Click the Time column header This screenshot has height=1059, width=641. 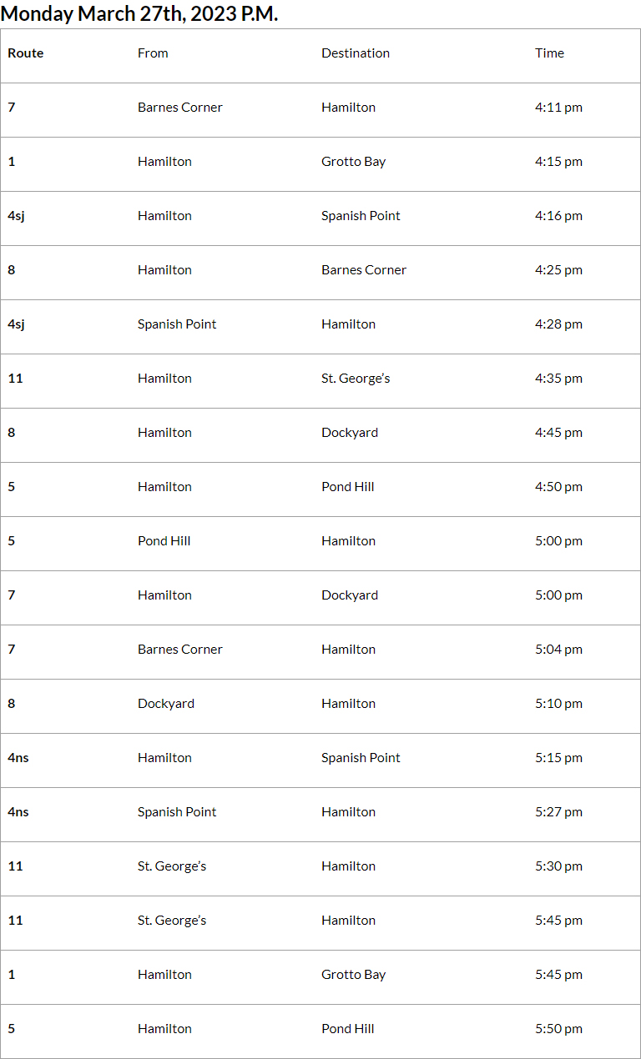tap(549, 53)
